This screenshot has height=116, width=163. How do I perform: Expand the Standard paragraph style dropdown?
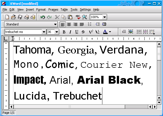tap(55, 24)
